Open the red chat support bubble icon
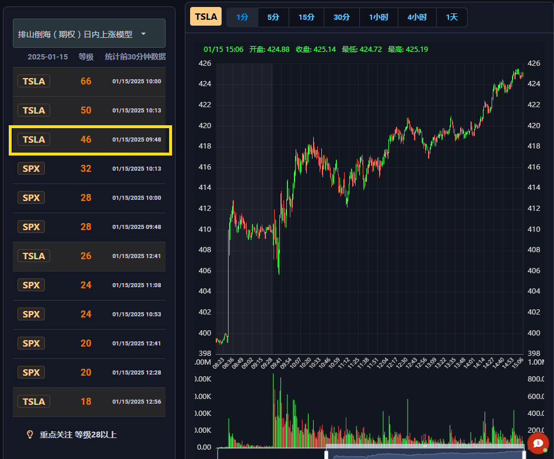 tap(538, 443)
